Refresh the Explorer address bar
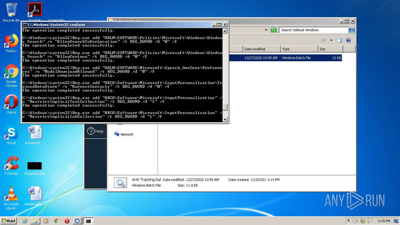The image size is (400, 225). 274,30
